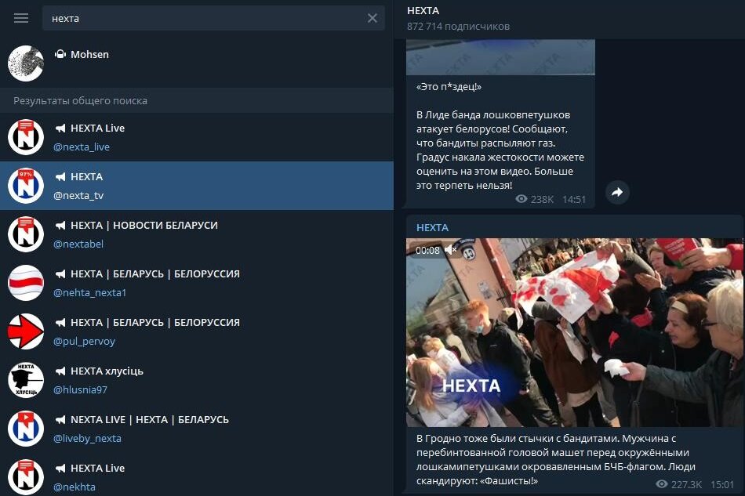Viewport: 745px width, 496px height.
Task: Click the broadcast icon before Mohsen's name
Action: click(x=62, y=54)
